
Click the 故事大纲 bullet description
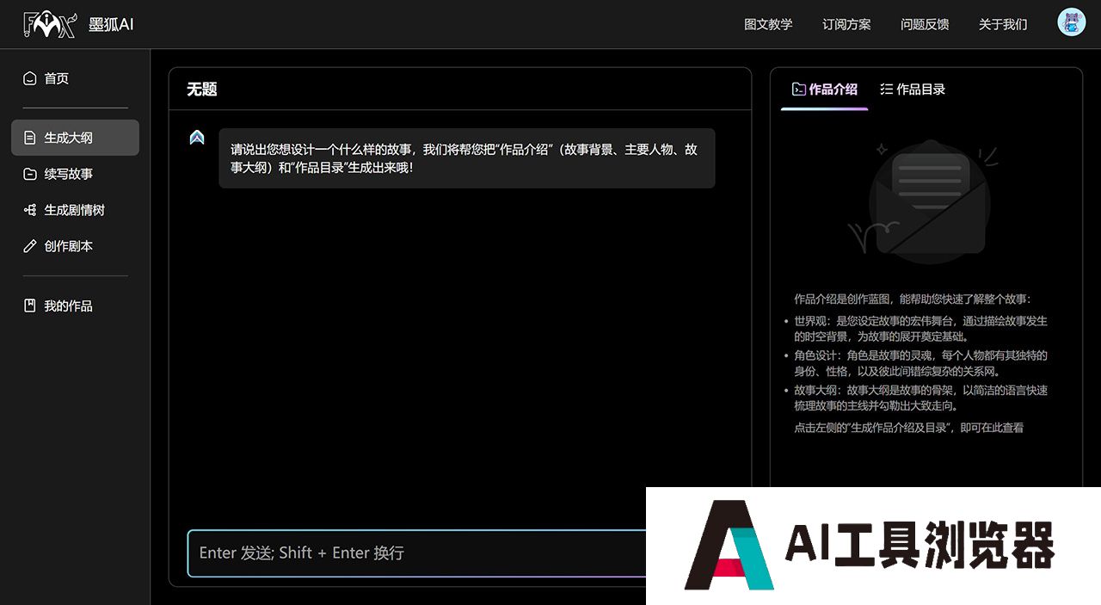[x=920, y=398]
